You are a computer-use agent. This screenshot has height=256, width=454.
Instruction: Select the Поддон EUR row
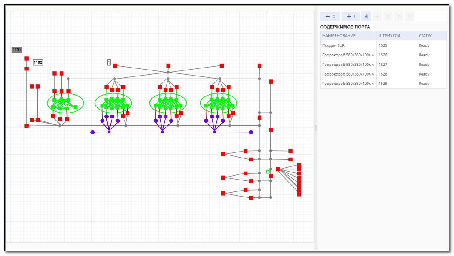383,45
